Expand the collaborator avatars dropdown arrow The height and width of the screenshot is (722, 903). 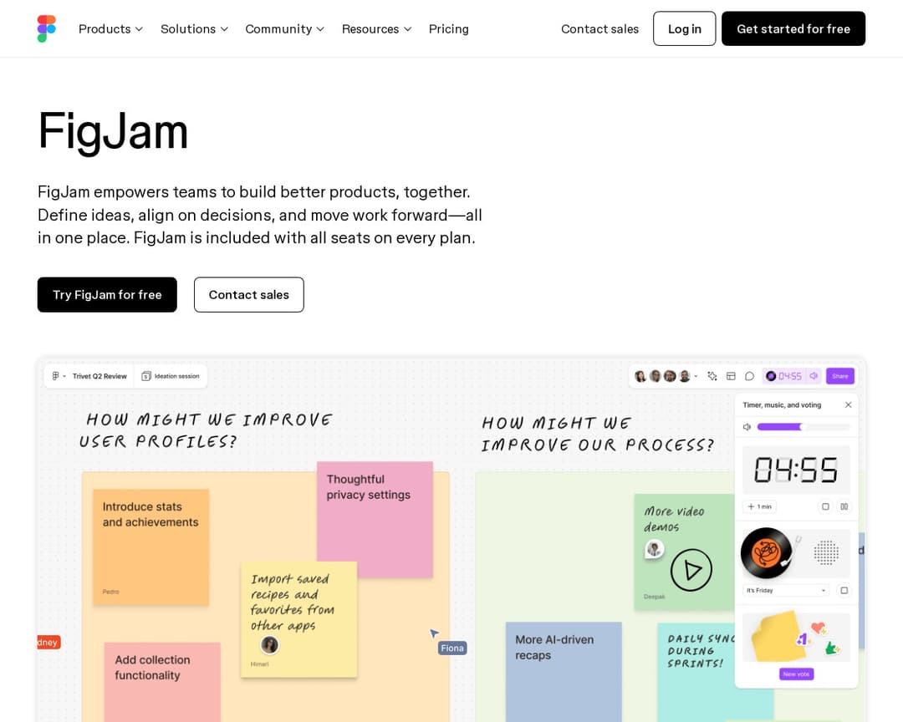pyautogui.click(x=696, y=376)
